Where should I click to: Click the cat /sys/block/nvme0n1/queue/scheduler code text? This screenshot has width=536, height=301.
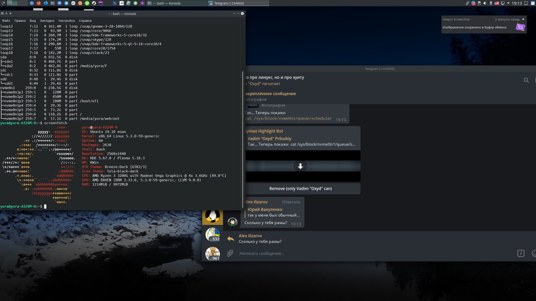pos(289,119)
